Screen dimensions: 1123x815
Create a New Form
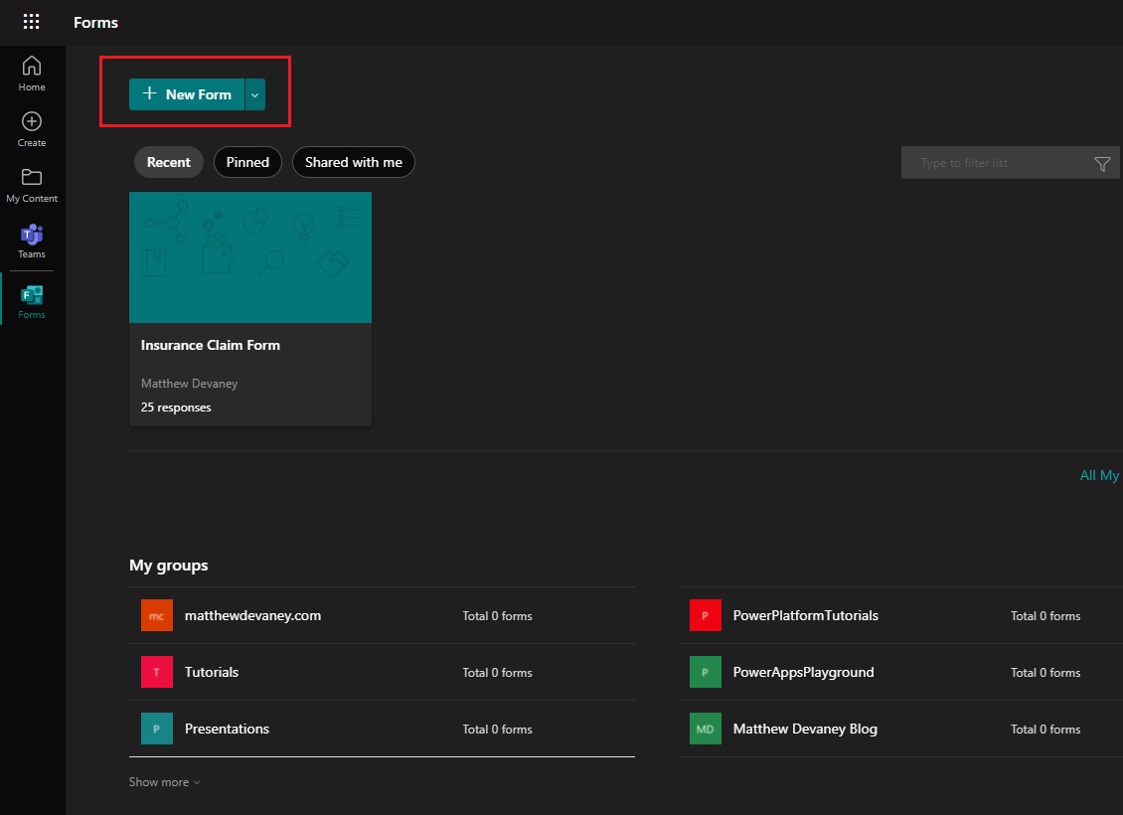tap(187, 94)
